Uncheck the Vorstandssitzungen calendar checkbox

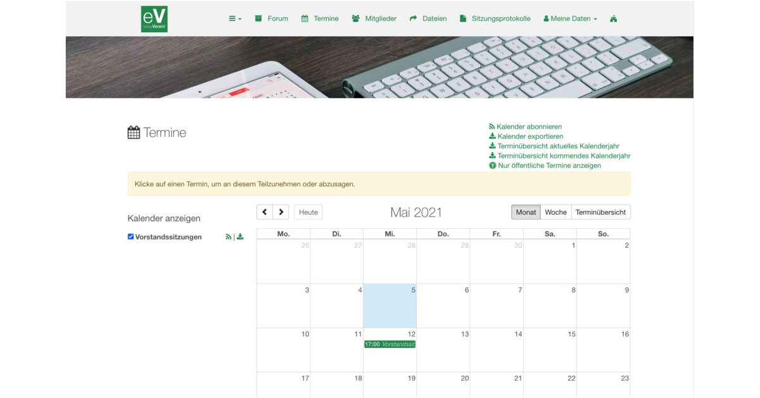click(130, 236)
